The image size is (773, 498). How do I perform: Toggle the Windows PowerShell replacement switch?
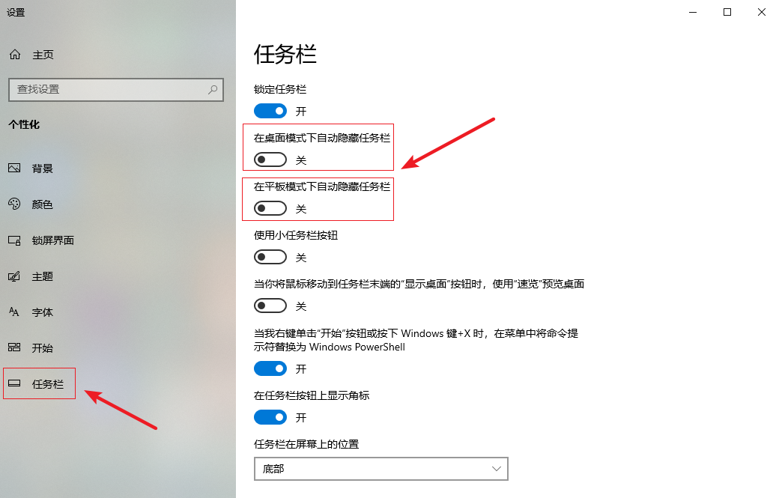[270, 368]
